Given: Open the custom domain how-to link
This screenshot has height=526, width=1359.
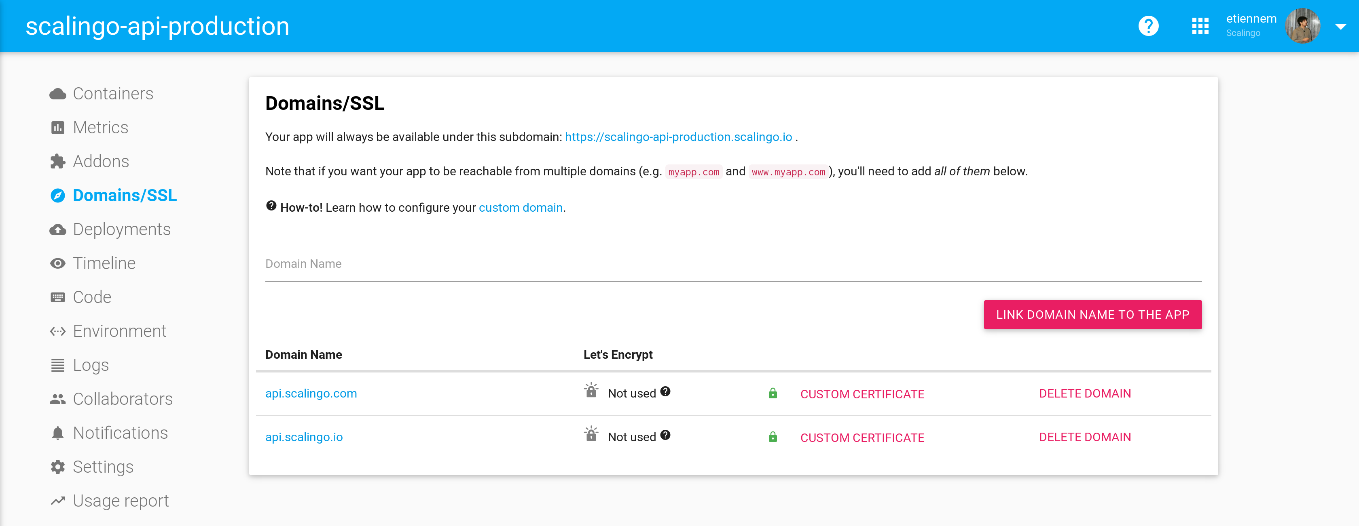Looking at the screenshot, I should tap(521, 208).
